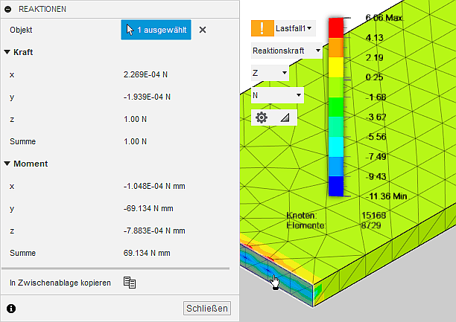
Task: Click the dark blue legend color band
Action: (336, 186)
